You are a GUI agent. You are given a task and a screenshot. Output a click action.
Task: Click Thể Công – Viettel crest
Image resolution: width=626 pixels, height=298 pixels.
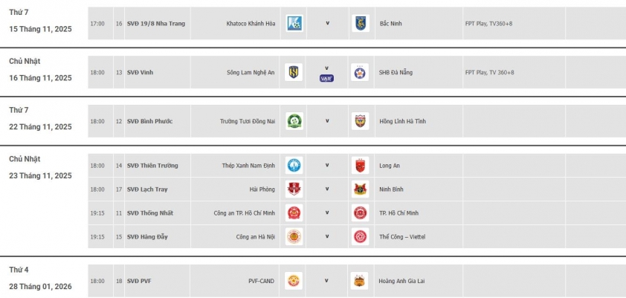(x=360, y=237)
